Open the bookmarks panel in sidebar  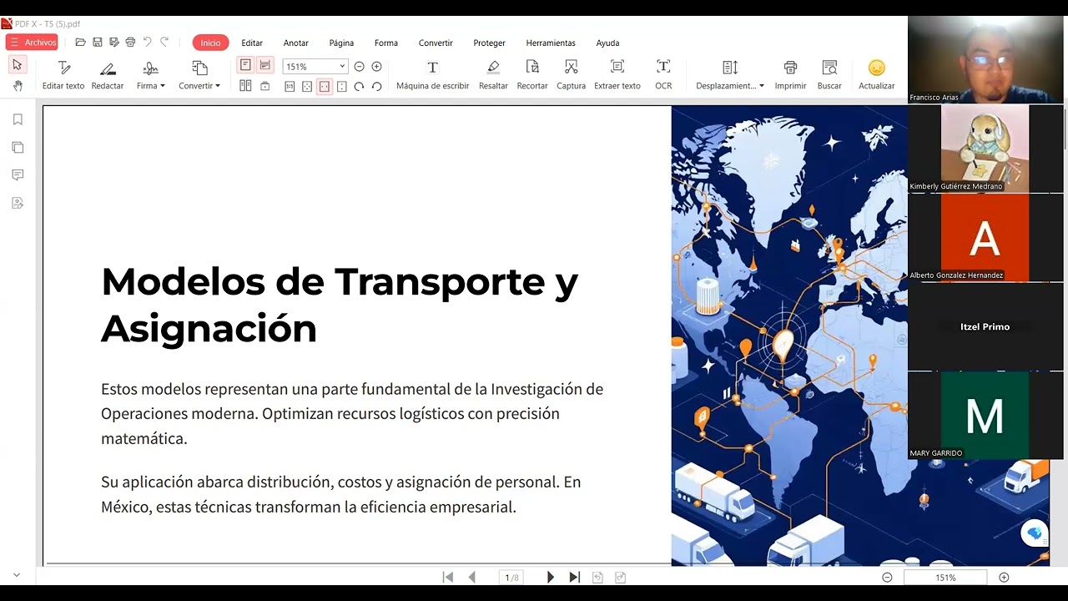pyautogui.click(x=18, y=119)
